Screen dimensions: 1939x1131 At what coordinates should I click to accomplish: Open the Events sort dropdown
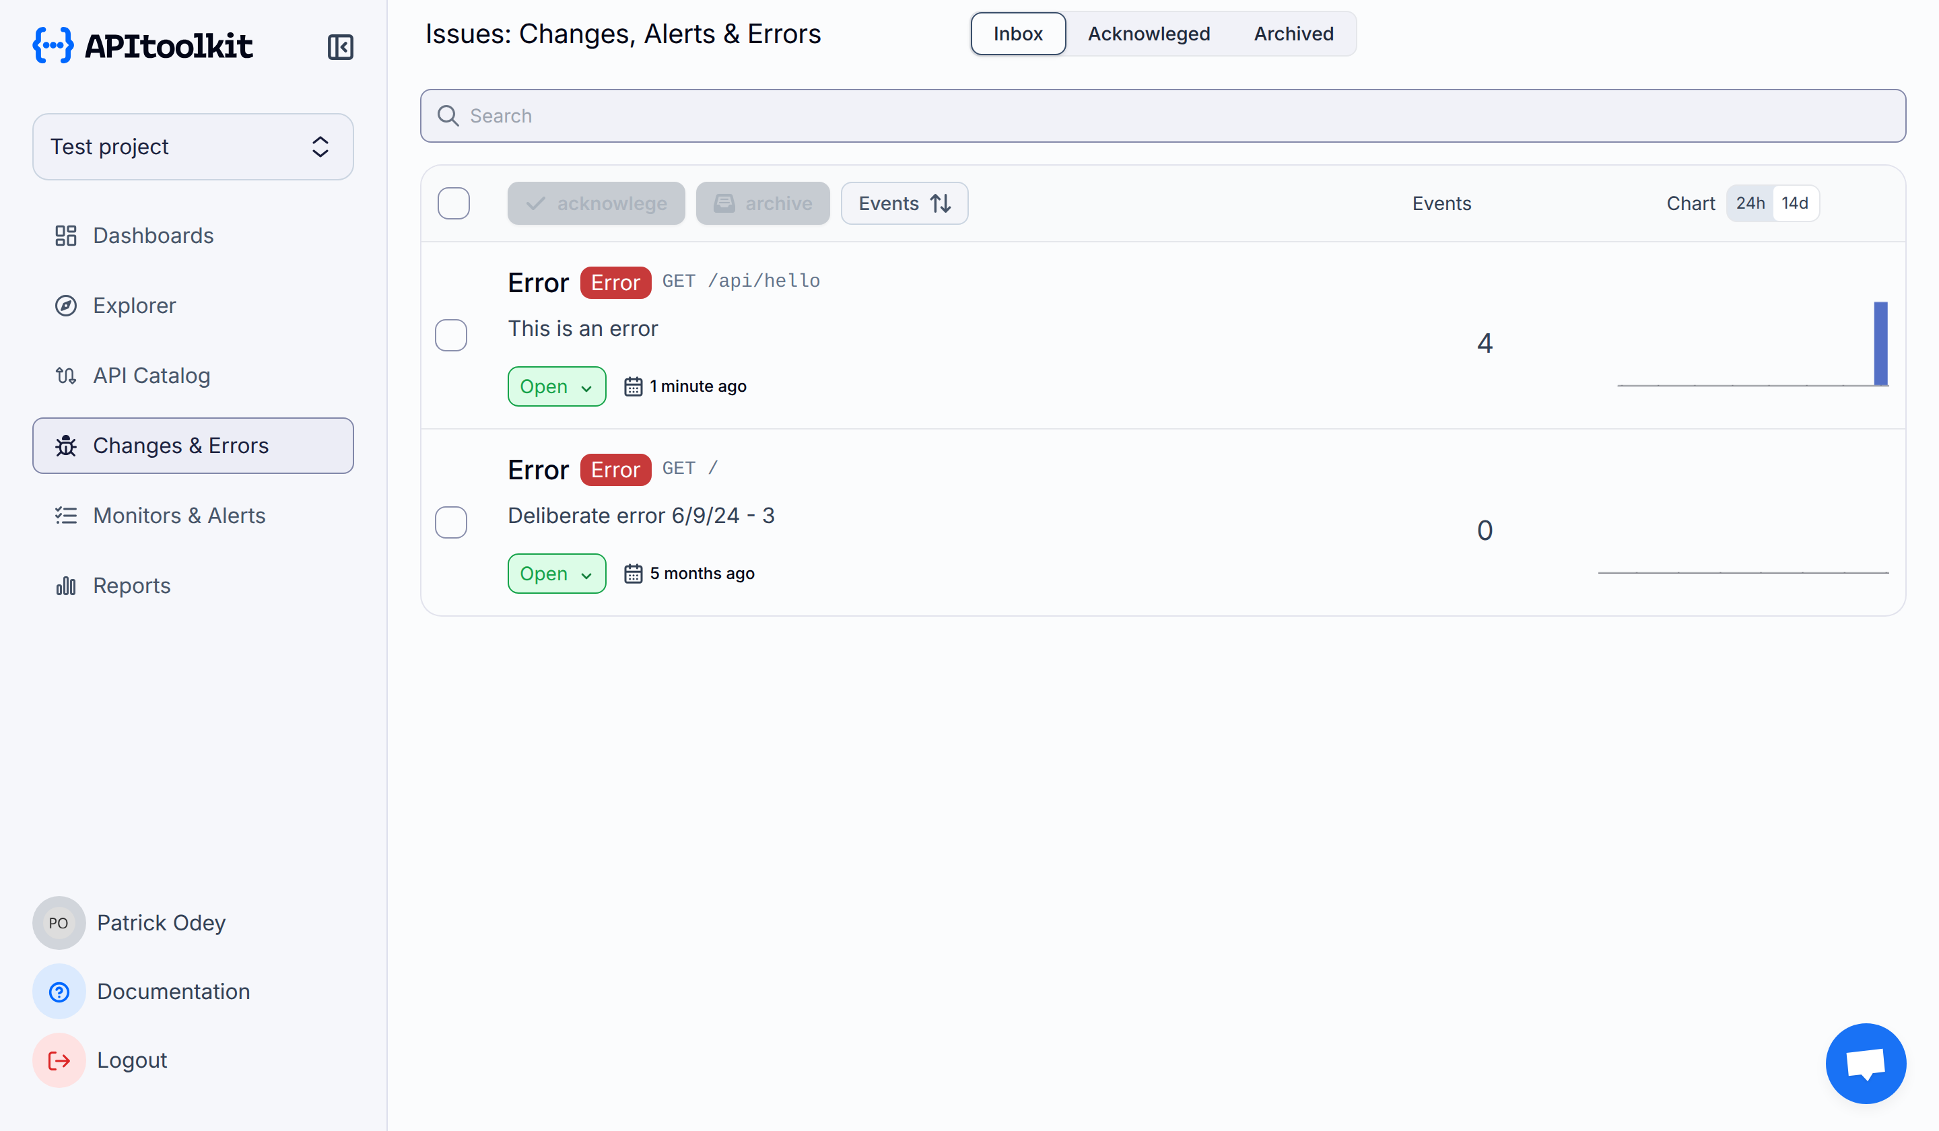904,203
